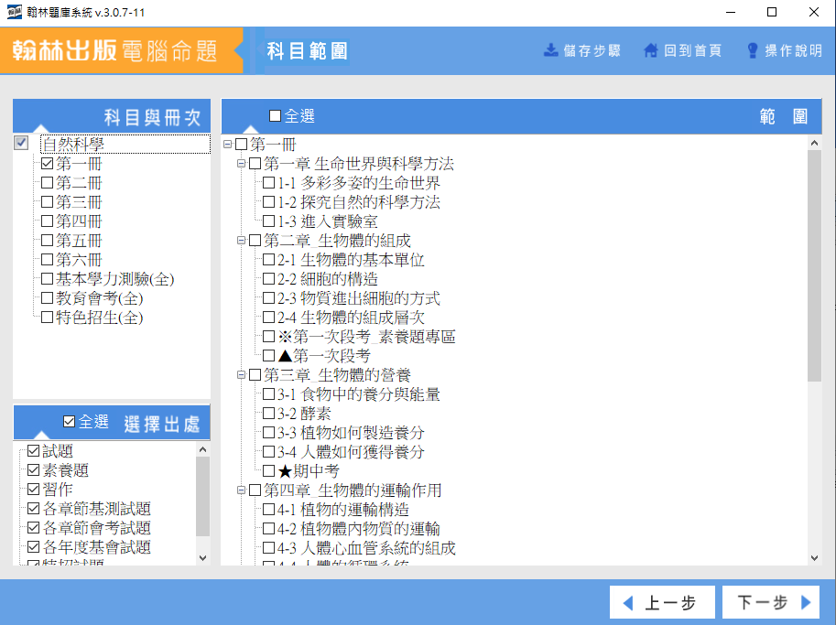Collapse the 第三章_生物體的營養 node
The image size is (836, 625).
pyautogui.click(x=241, y=374)
